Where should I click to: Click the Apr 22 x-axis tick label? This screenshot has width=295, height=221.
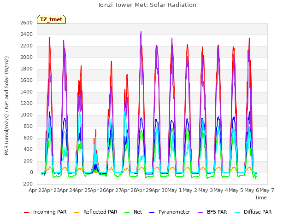[36, 190]
